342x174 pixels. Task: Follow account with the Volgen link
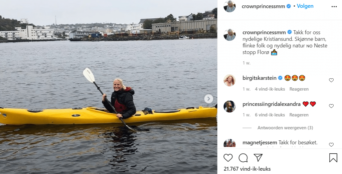click(x=305, y=6)
